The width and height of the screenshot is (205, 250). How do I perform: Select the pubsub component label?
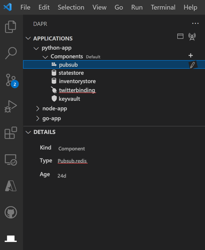tap(68, 65)
